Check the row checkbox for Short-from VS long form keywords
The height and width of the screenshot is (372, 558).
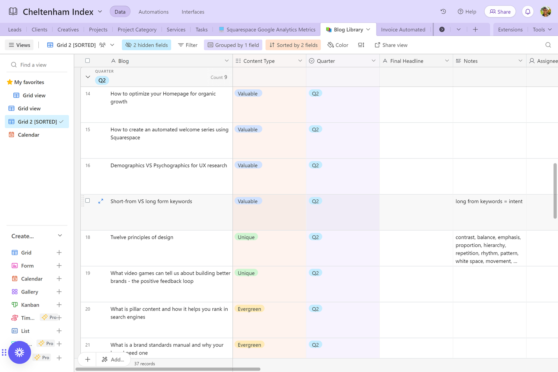coord(87,200)
